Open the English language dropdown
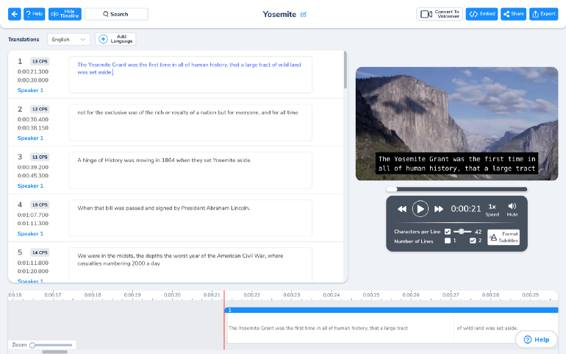This screenshot has width=566, height=354. coord(68,40)
